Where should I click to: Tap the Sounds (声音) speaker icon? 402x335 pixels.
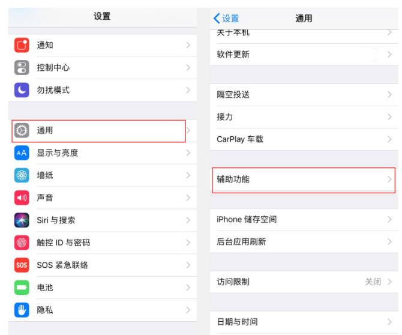coord(22,198)
